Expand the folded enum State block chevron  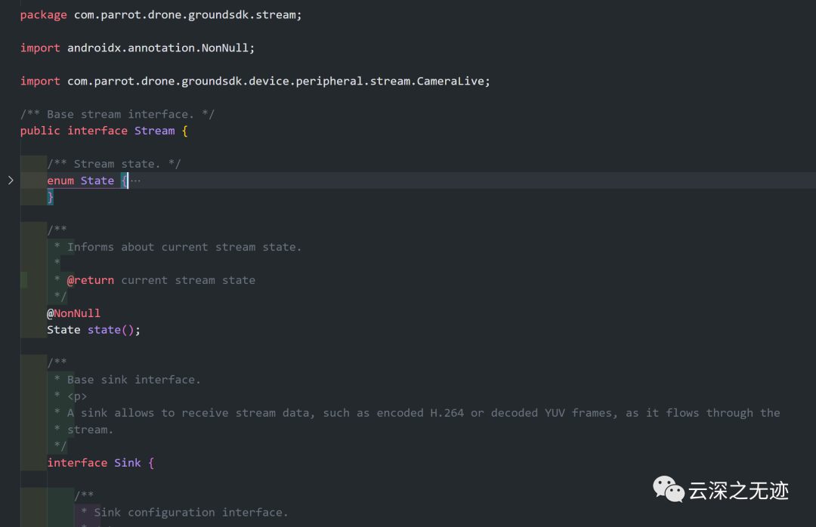click(x=11, y=180)
